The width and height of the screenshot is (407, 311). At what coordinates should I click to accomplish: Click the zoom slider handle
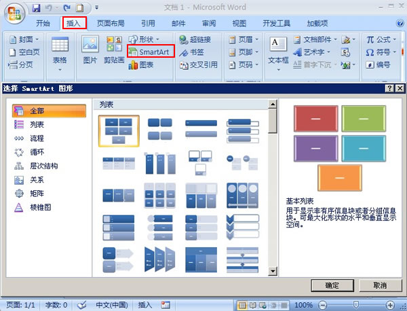click(x=356, y=304)
